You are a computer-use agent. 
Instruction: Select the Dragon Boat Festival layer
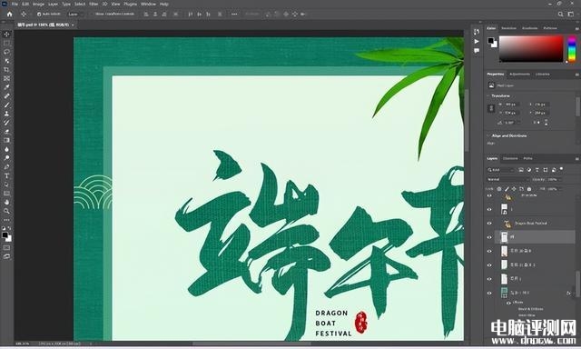pyautogui.click(x=530, y=224)
